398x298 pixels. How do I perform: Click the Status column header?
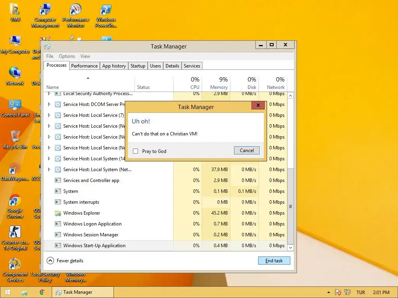(x=154, y=84)
